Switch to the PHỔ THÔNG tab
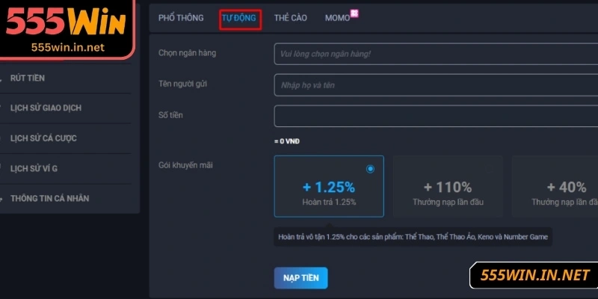 tap(179, 18)
